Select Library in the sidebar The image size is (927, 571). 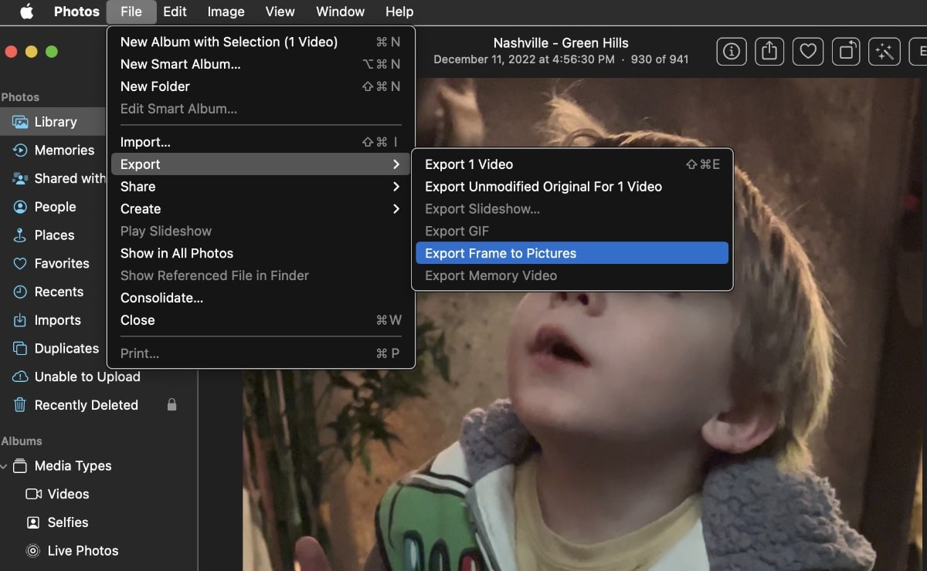pyautogui.click(x=55, y=122)
